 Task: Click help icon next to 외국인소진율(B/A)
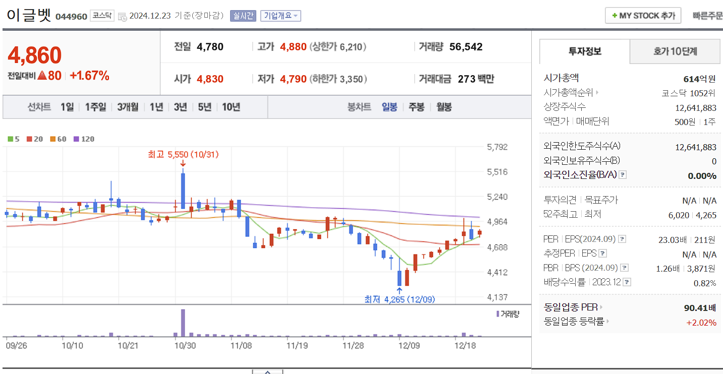click(x=623, y=174)
